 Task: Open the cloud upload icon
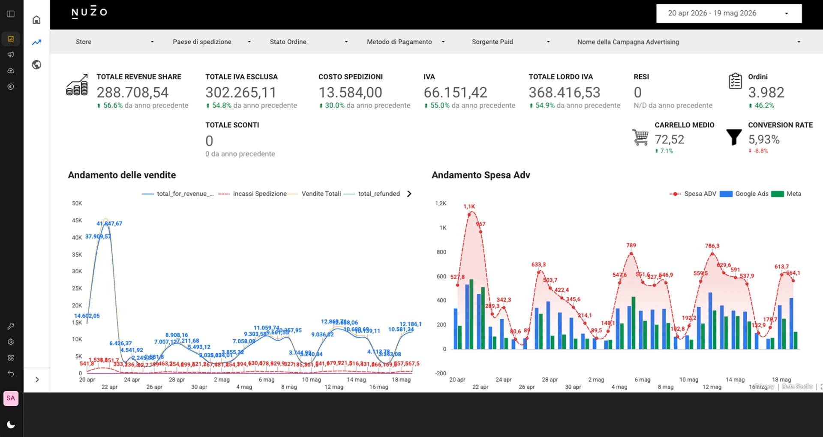point(11,71)
